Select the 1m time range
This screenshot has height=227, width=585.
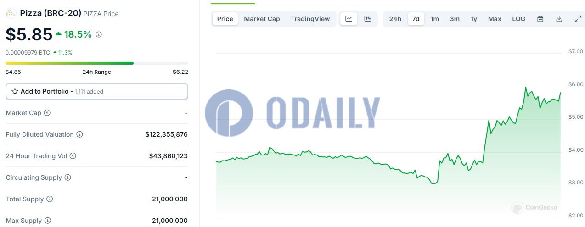click(434, 19)
